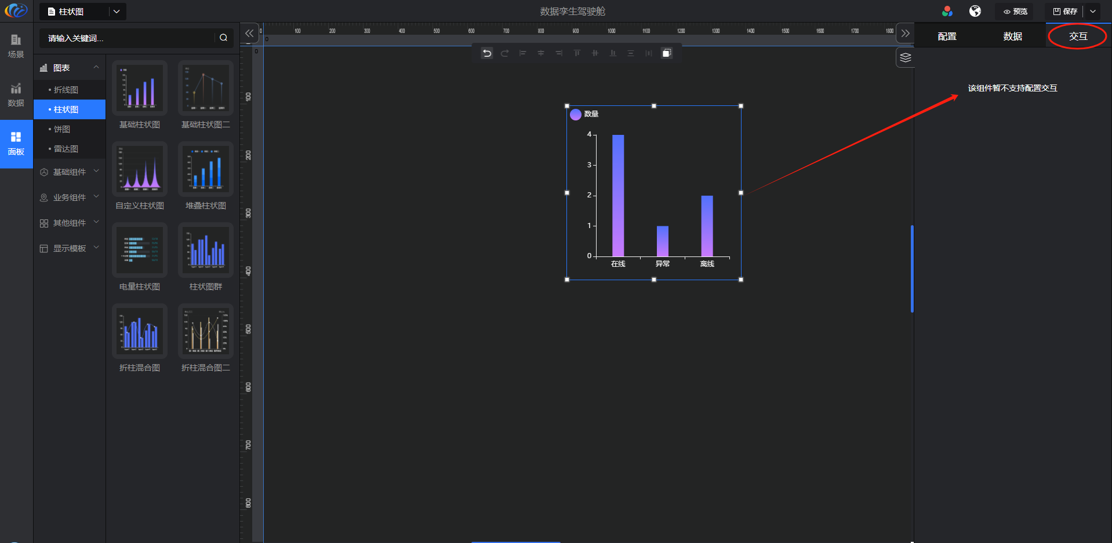1112x543 pixels.
Task: Switch to the 配置 tab
Action: (947, 36)
